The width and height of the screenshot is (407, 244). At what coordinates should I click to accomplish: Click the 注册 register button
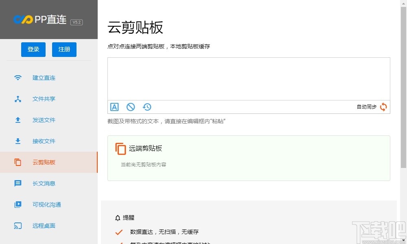64,49
